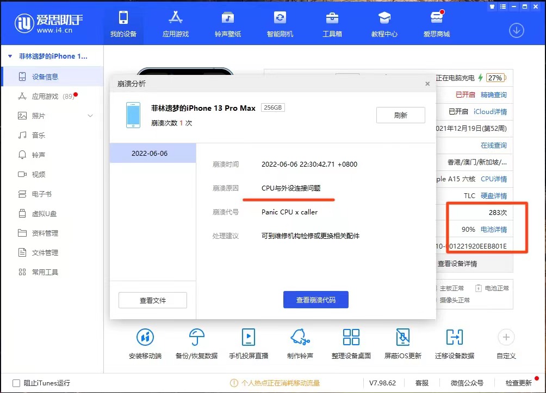This screenshot has height=393, width=546.
Task: Open 制作铃声 ringtone maker bell icon
Action: [300, 338]
